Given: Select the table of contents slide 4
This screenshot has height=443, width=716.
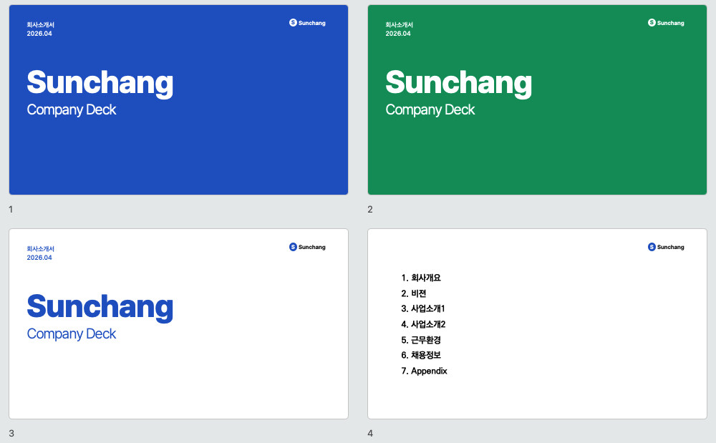Looking at the screenshot, I should [537, 324].
